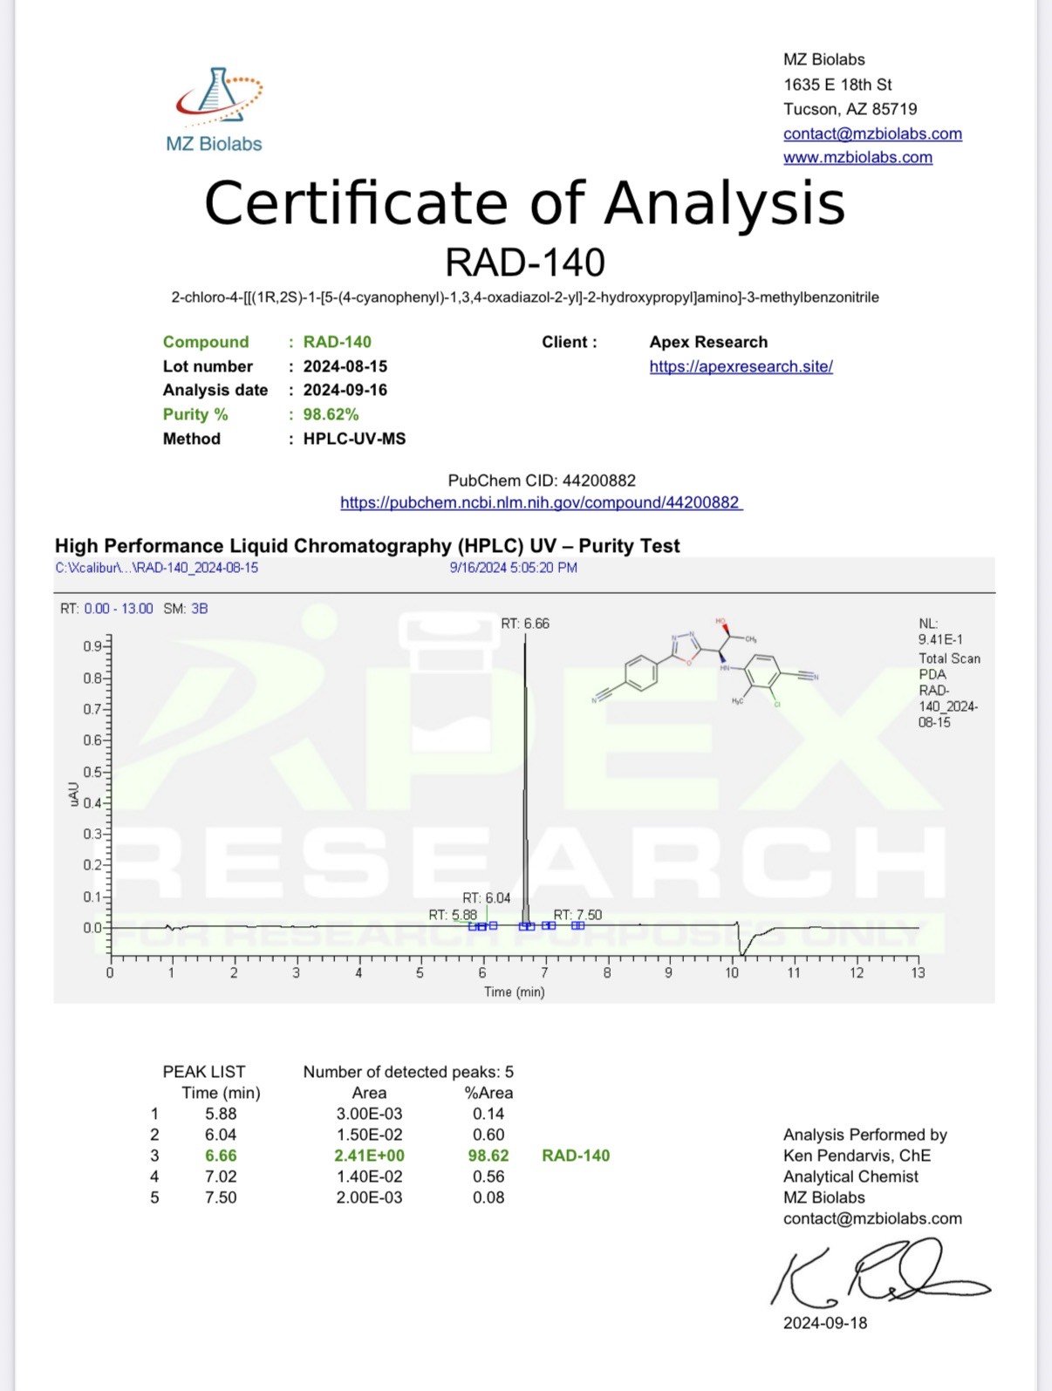Click 'Tucson, AZ 85719' in the header

[850, 109]
